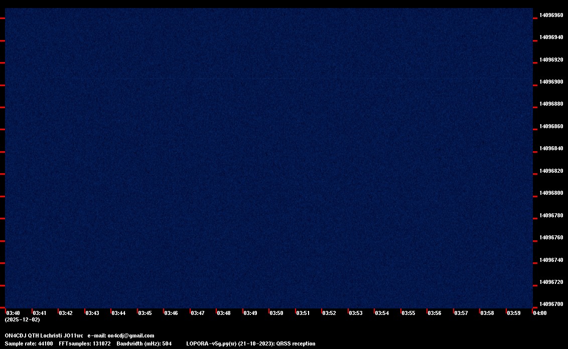Click the 14096920 frequency label
This screenshot has height=349, width=568.
(551, 60)
